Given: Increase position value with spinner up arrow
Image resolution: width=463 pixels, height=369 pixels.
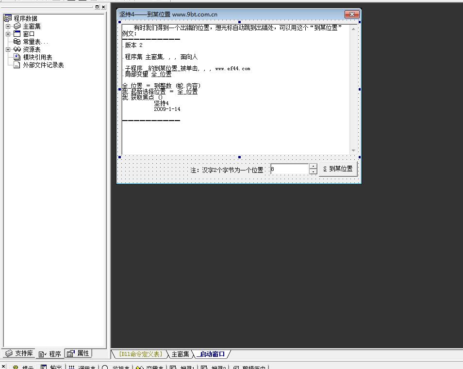Looking at the screenshot, I should pyautogui.click(x=313, y=166).
